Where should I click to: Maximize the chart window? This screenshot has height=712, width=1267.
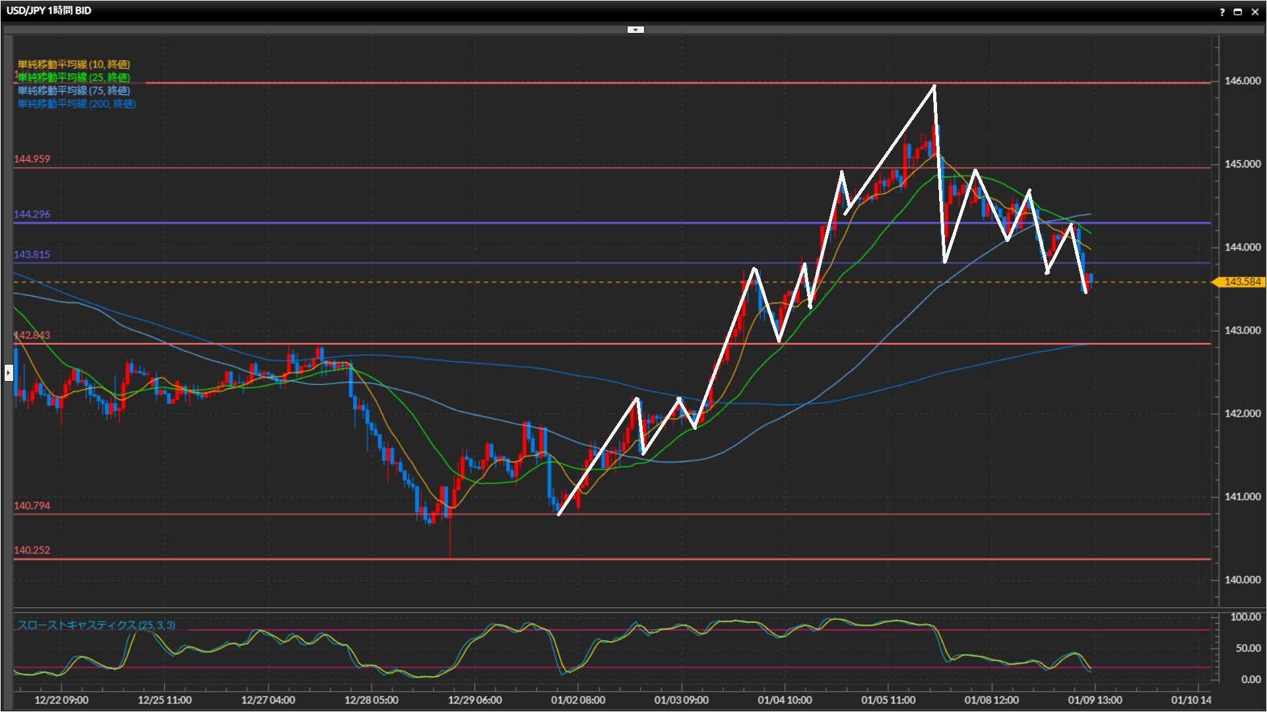point(1238,12)
